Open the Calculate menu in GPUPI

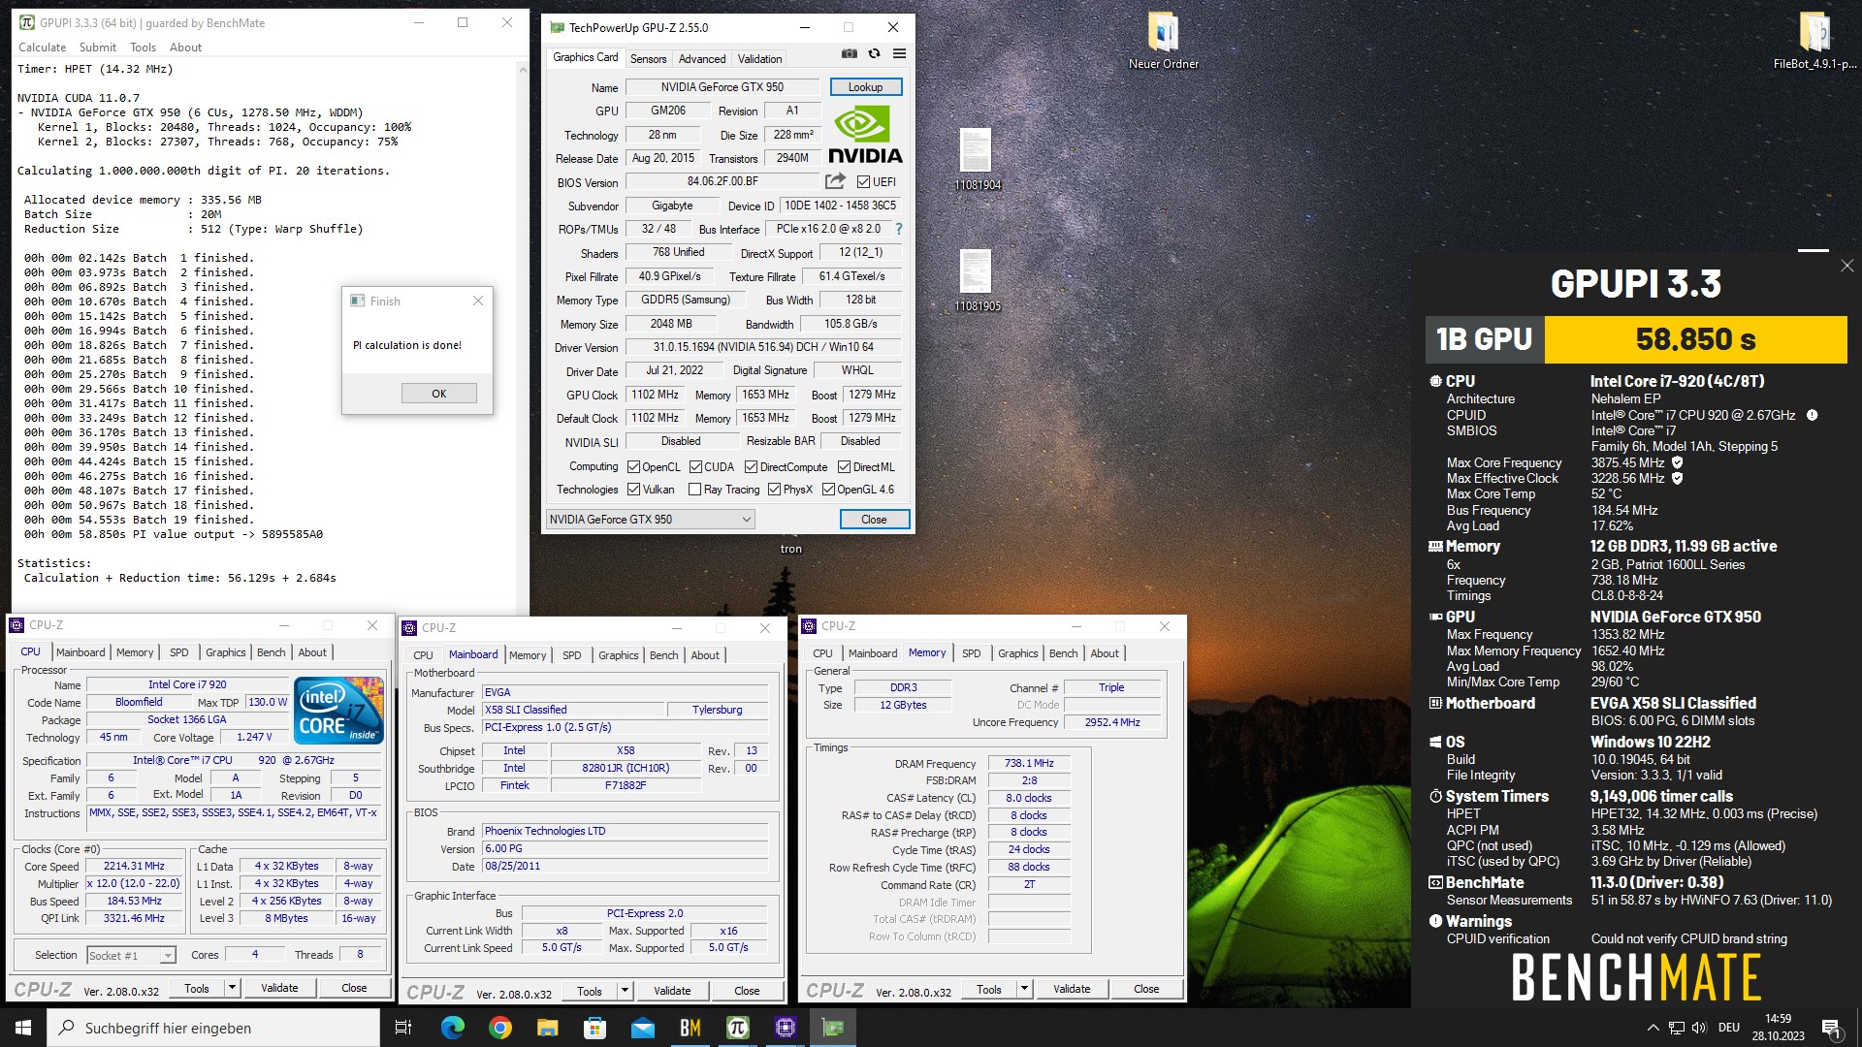point(42,48)
